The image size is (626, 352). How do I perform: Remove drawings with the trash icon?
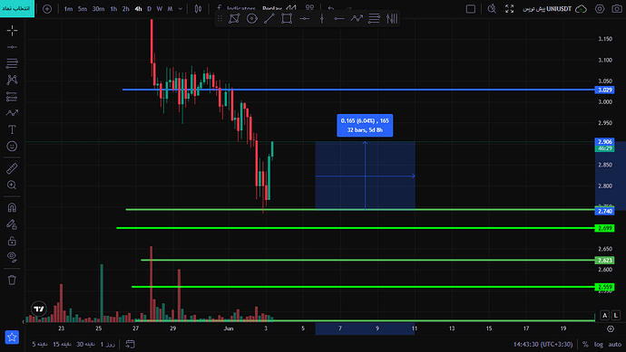(12, 280)
